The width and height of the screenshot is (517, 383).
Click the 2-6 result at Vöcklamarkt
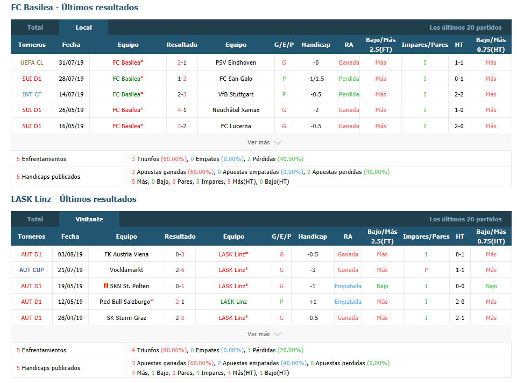click(180, 270)
